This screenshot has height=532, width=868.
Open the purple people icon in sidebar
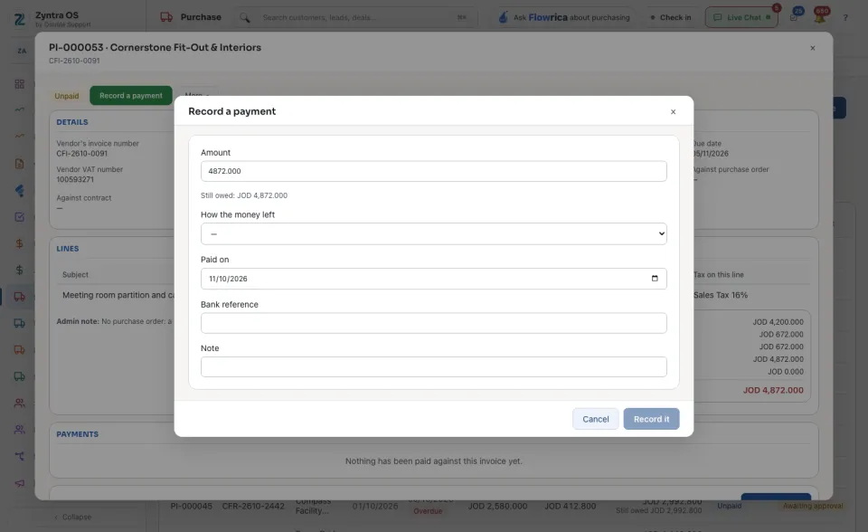(x=19, y=430)
